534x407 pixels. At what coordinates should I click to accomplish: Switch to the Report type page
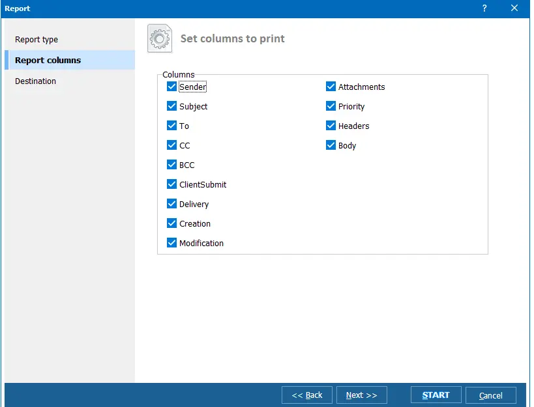[37, 40]
